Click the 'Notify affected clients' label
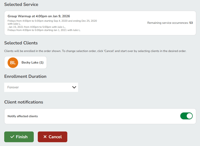This screenshot has width=200, height=146. click(x=23, y=116)
